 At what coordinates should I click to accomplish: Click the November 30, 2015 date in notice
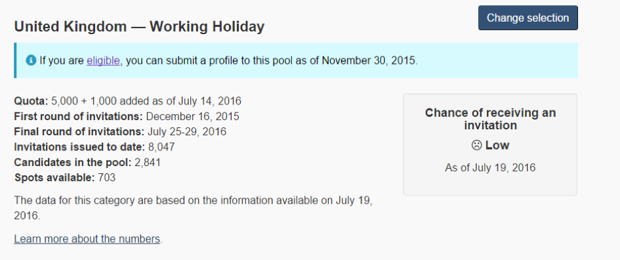[x=369, y=60]
